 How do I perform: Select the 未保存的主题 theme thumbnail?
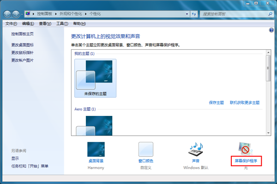click(95, 77)
